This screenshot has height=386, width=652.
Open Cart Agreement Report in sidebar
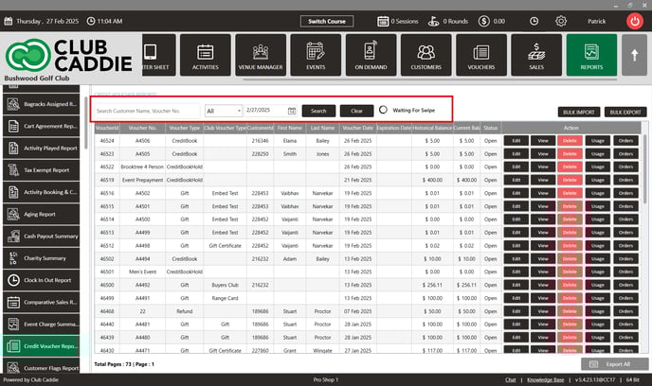tap(41, 126)
